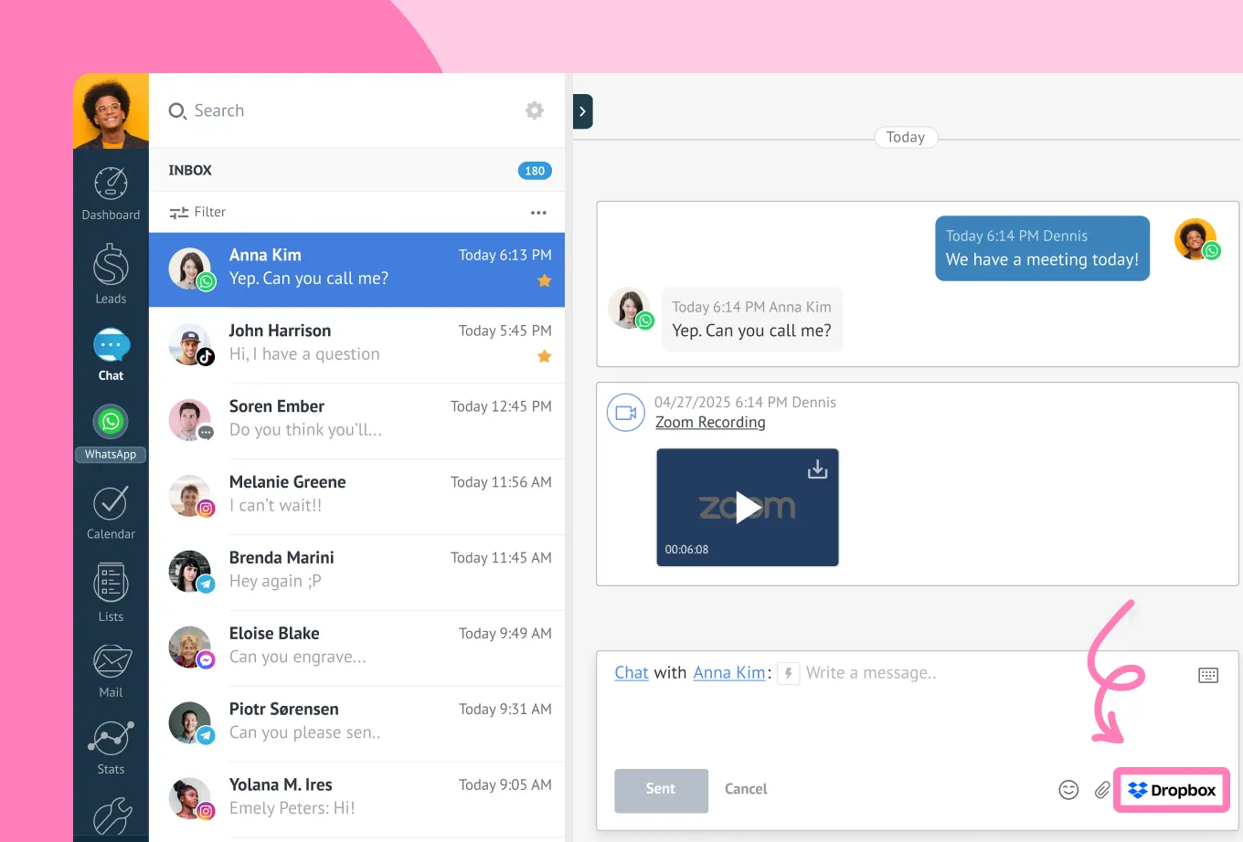1243x842 pixels.
Task: Unstar the Anna Kim conversation
Action: pos(544,280)
